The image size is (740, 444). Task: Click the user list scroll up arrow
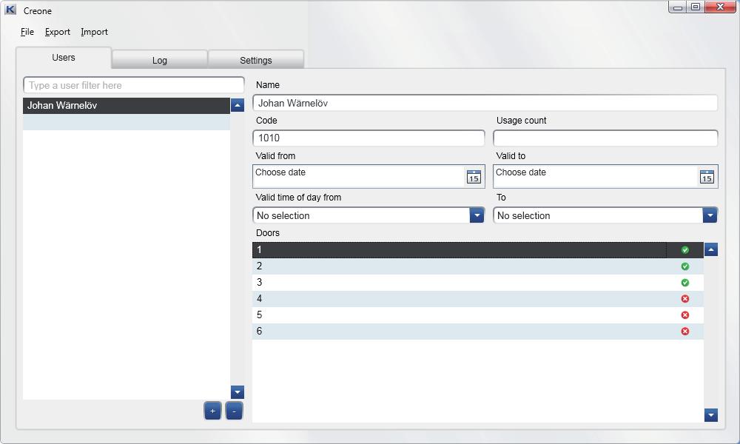(238, 105)
